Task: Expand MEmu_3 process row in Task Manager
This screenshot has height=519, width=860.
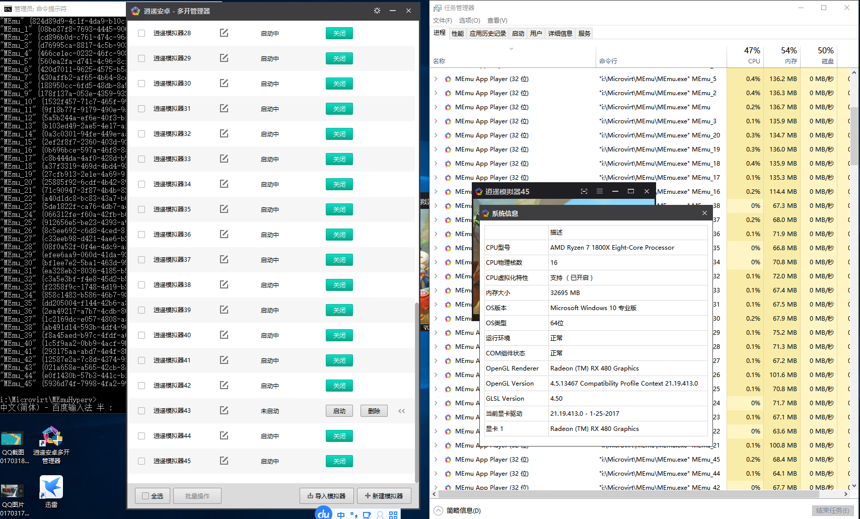Action: pyautogui.click(x=436, y=121)
